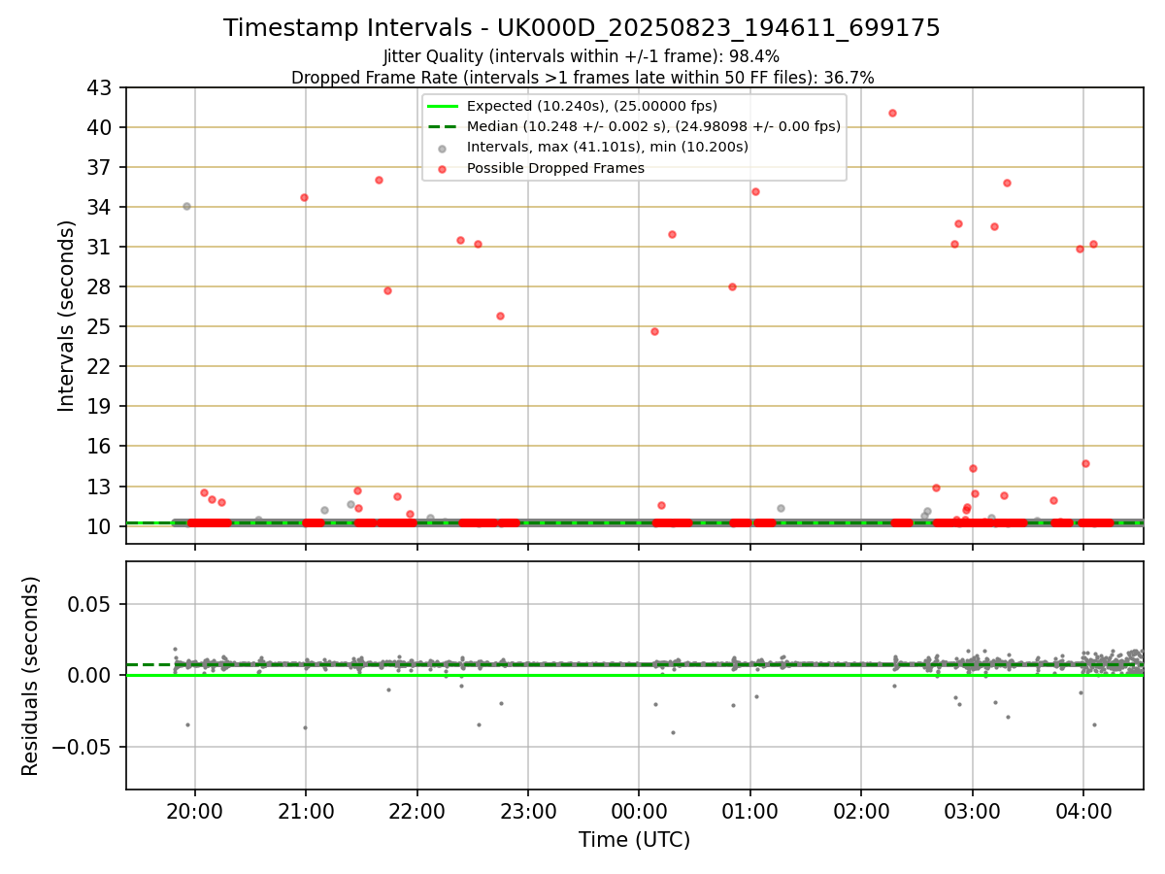Click the 25 y-axis tick label

[x=102, y=327]
